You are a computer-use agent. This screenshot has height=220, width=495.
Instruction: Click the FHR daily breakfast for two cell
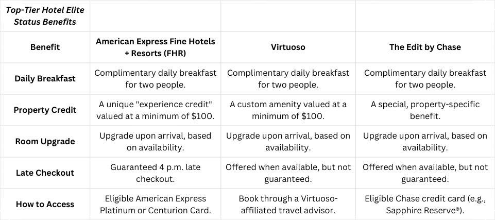(x=156, y=79)
